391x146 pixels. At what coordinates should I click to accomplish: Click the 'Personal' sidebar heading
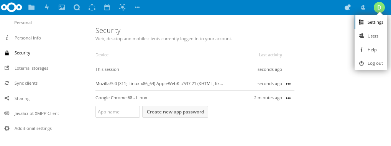pos(23,23)
